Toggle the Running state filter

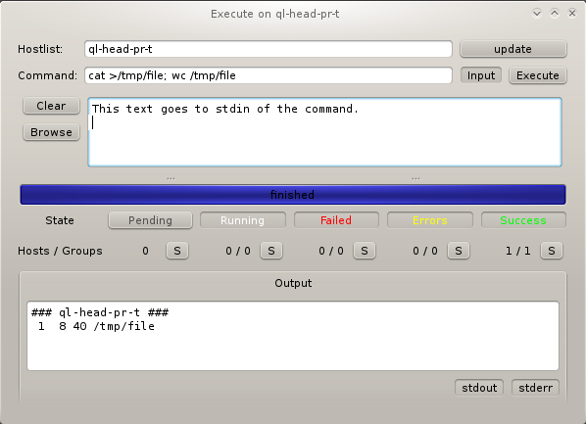click(x=243, y=220)
